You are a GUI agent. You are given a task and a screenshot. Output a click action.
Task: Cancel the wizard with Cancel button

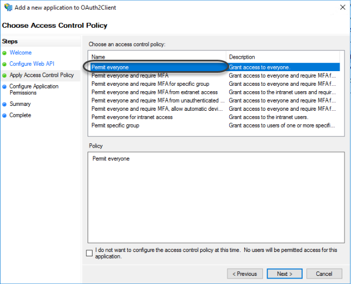[x=324, y=274]
